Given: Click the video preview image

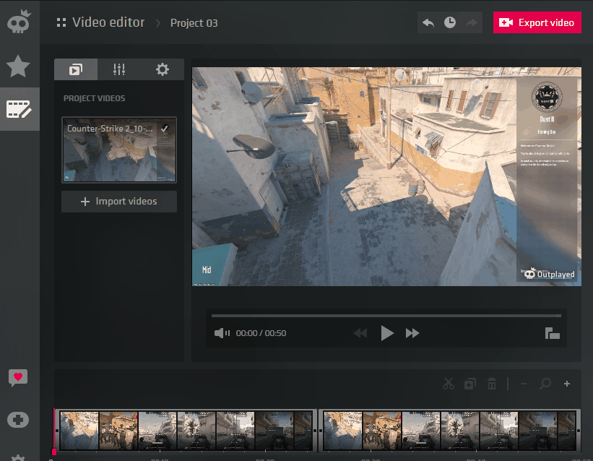Looking at the screenshot, I should tap(386, 176).
